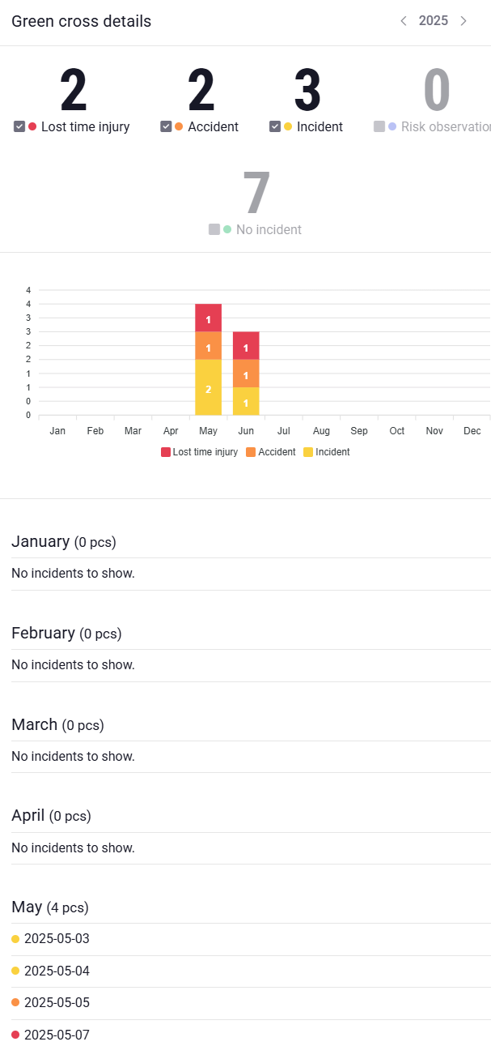The height and width of the screenshot is (1046, 491).
Task: Open the 2025-05-07 lost time injury entry
Action: [57, 1034]
